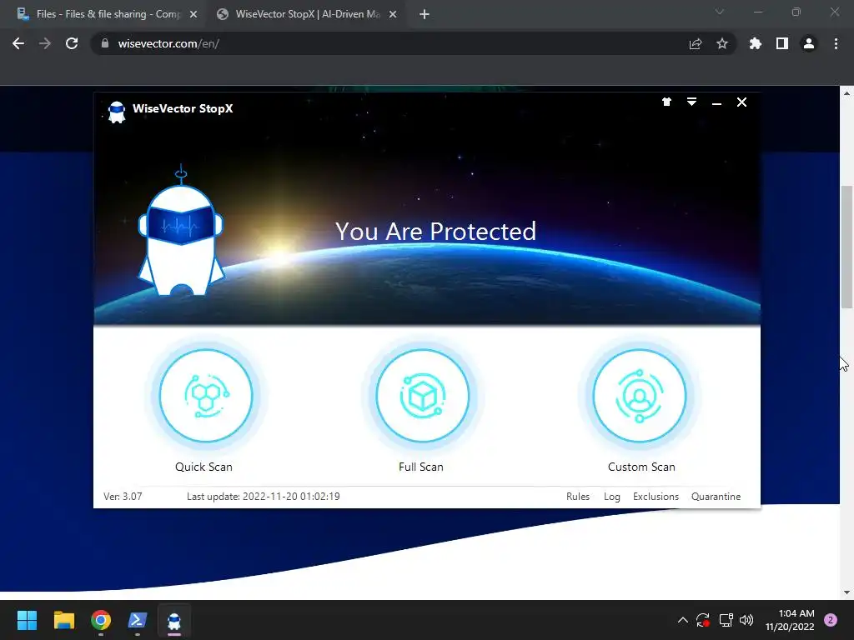This screenshot has height=640, width=854.
Task: Open the tab search chevron in Chrome
Action: point(720,12)
